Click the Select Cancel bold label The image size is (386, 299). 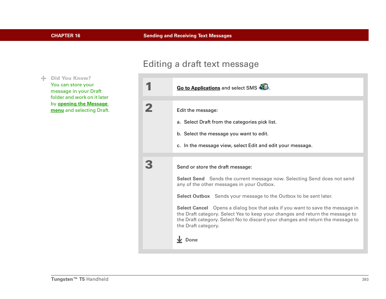point(192,208)
